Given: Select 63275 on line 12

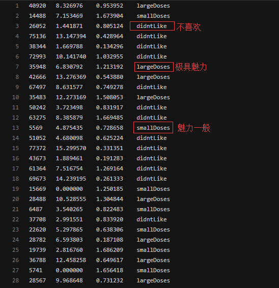Looking at the screenshot, I should click(38, 118).
